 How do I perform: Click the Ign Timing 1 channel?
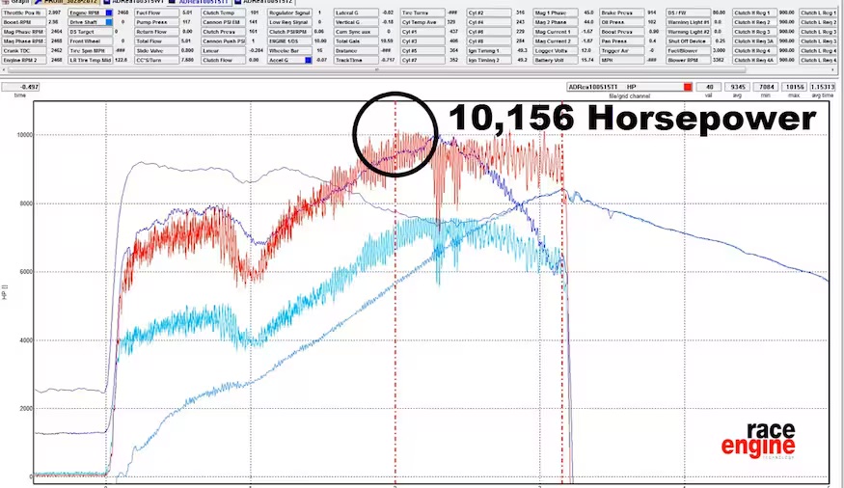click(x=489, y=50)
